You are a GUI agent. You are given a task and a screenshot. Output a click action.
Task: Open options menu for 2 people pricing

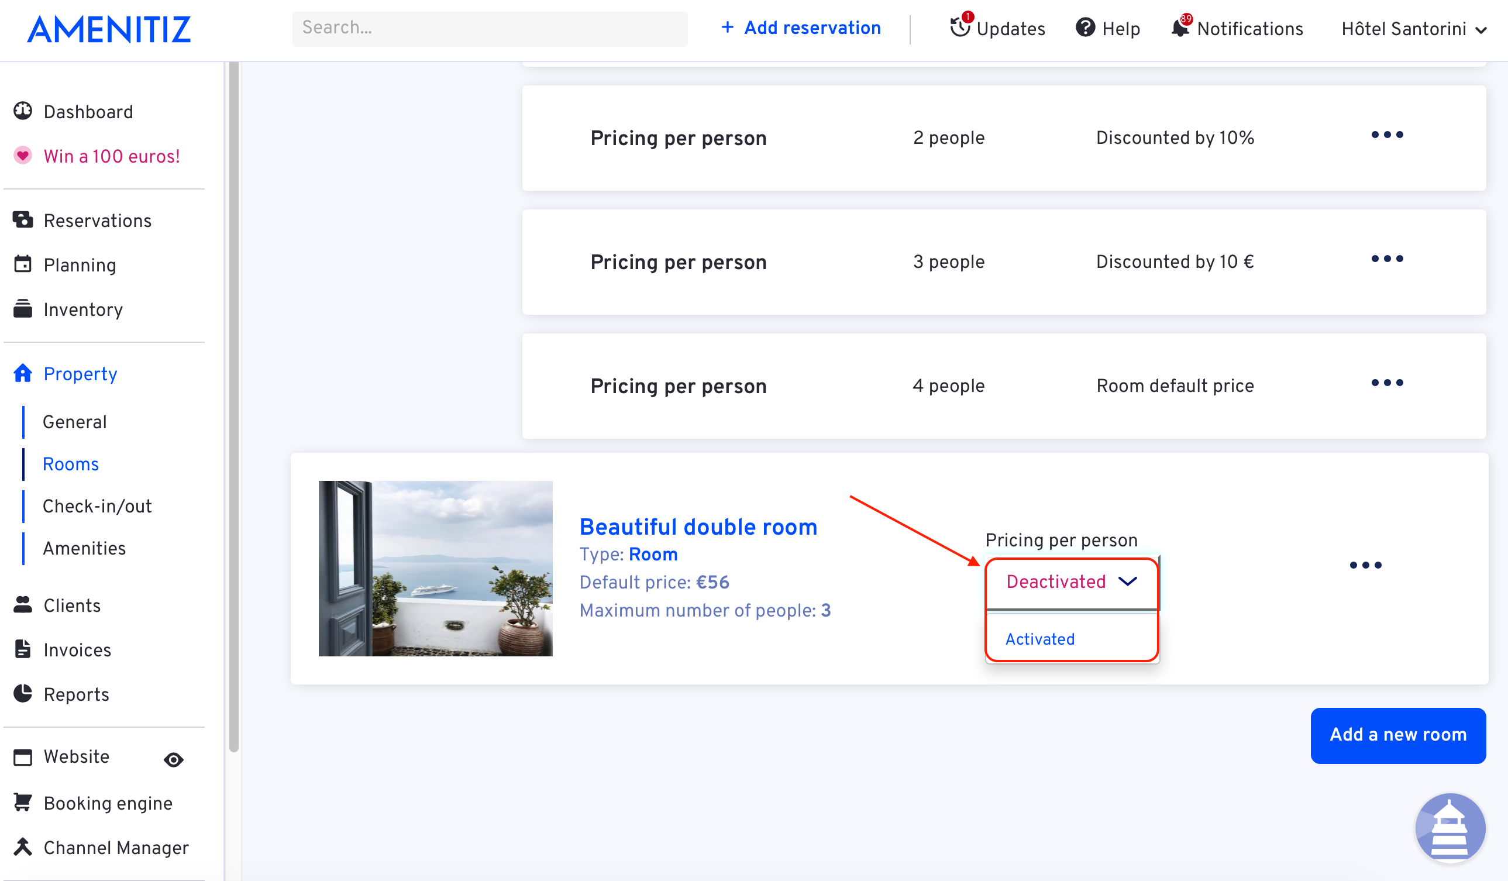[x=1387, y=135]
